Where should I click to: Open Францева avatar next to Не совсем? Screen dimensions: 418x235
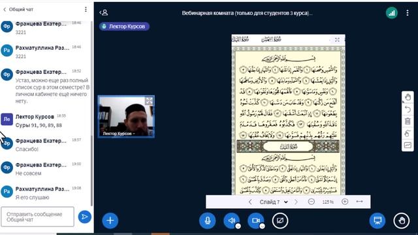[x=7, y=167]
